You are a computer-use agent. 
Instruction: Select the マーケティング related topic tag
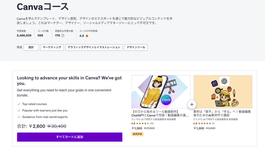pos(52,47)
